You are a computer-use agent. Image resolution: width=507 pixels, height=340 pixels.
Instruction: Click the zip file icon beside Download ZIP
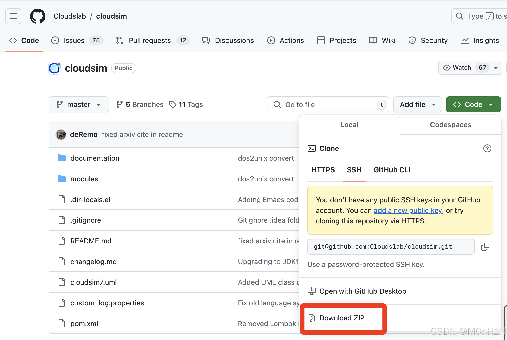point(312,318)
